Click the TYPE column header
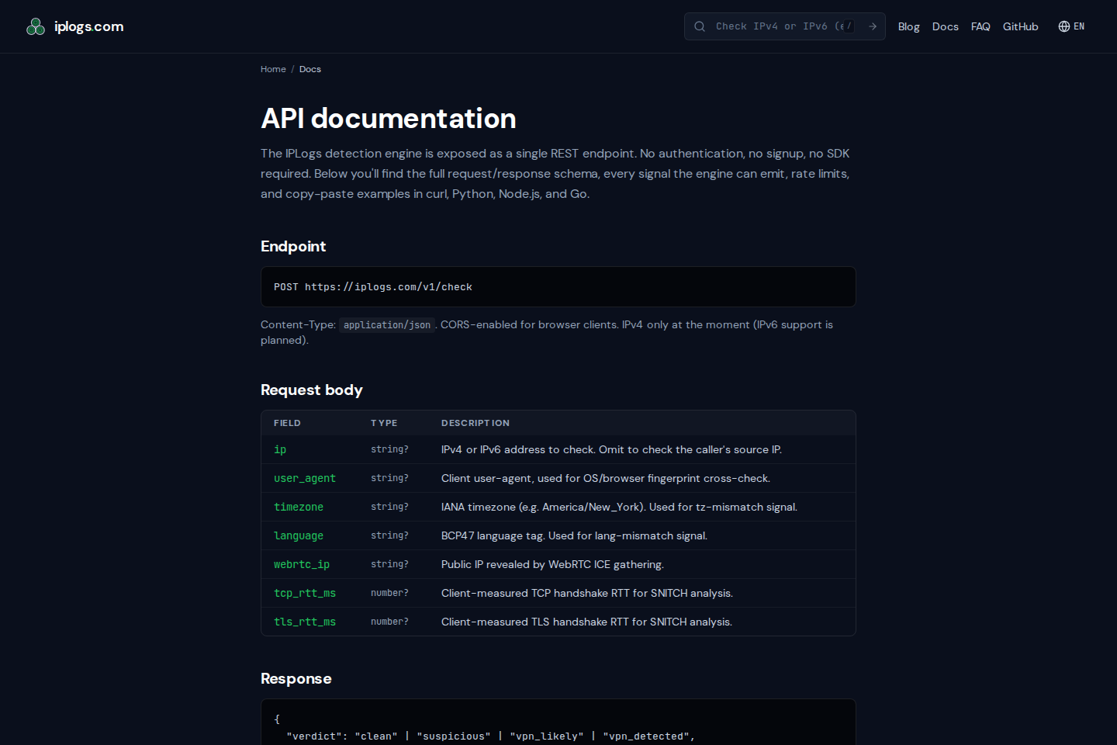1117x745 pixels. point(384,423)
